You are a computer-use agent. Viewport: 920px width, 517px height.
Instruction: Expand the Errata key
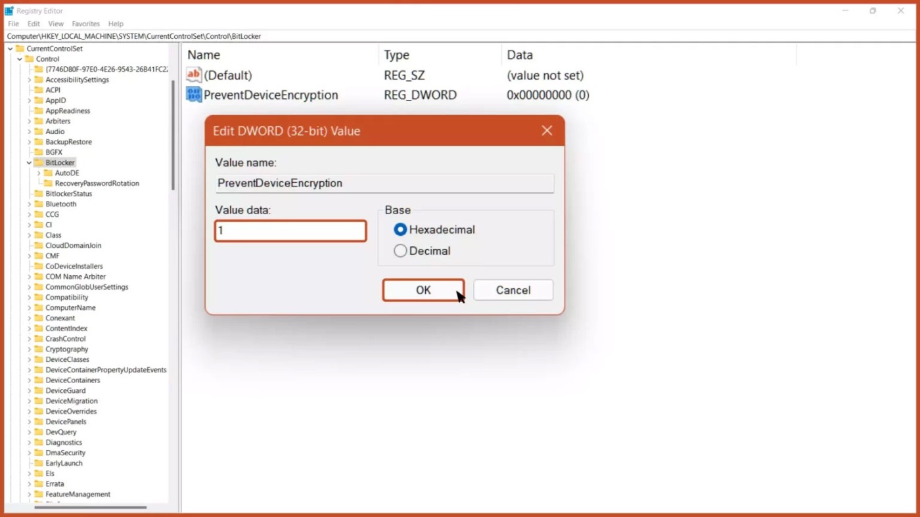click(x=29, y=484)
